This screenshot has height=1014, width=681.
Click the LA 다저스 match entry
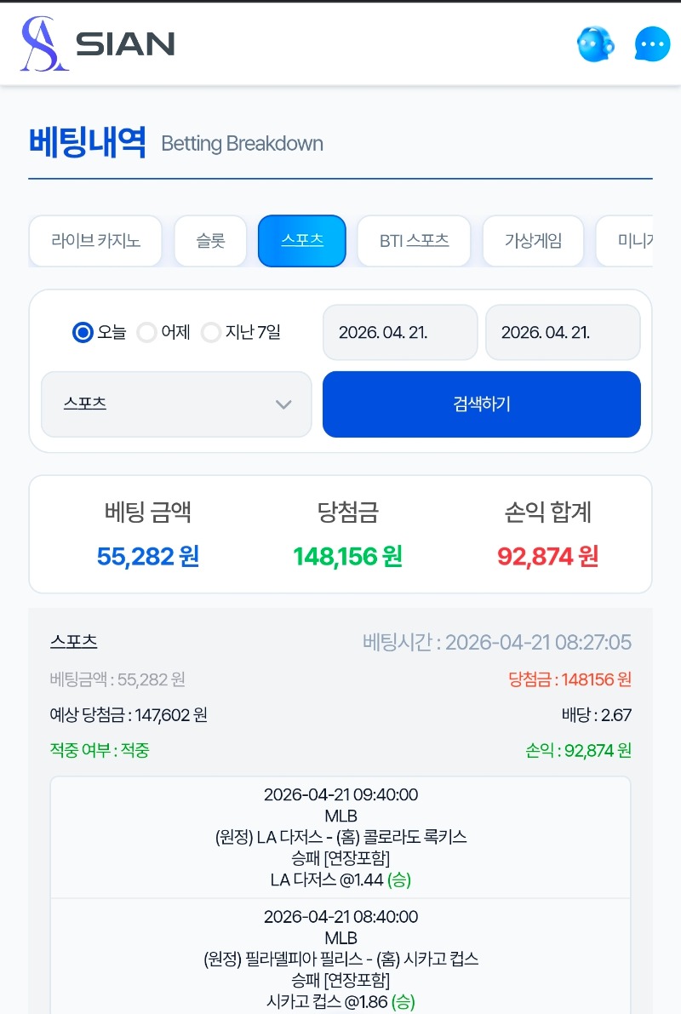[340, 837]
